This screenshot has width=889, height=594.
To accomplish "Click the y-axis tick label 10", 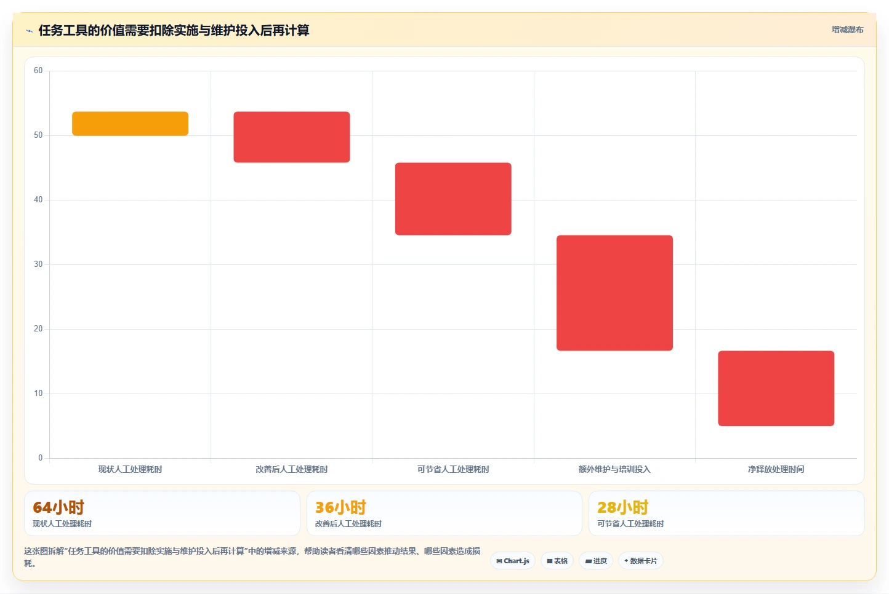I will click(x=38, y=394).
